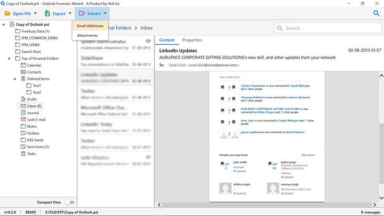
Task: Select the LinkedIn Today message
Action: click(116, 127)
